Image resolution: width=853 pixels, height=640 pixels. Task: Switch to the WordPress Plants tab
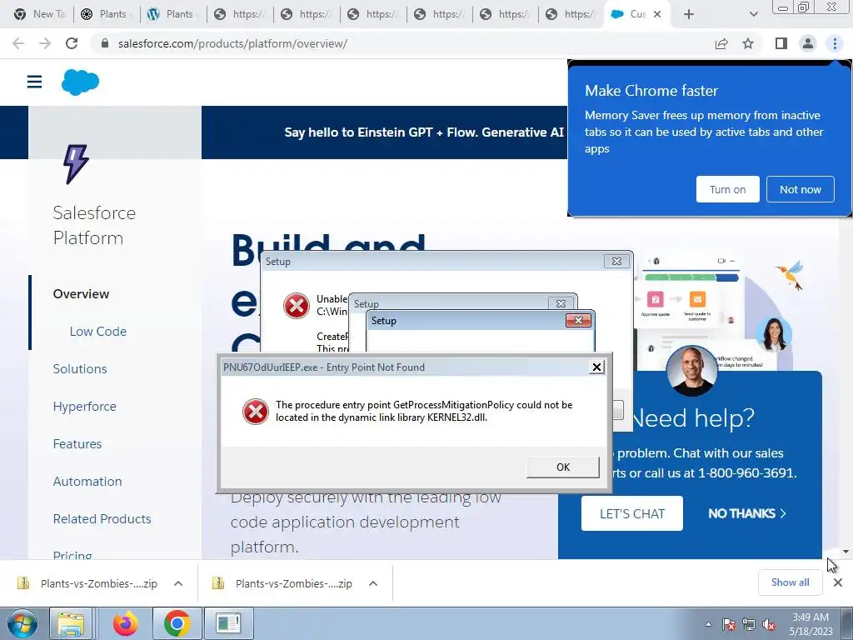(x=173, y=14)
